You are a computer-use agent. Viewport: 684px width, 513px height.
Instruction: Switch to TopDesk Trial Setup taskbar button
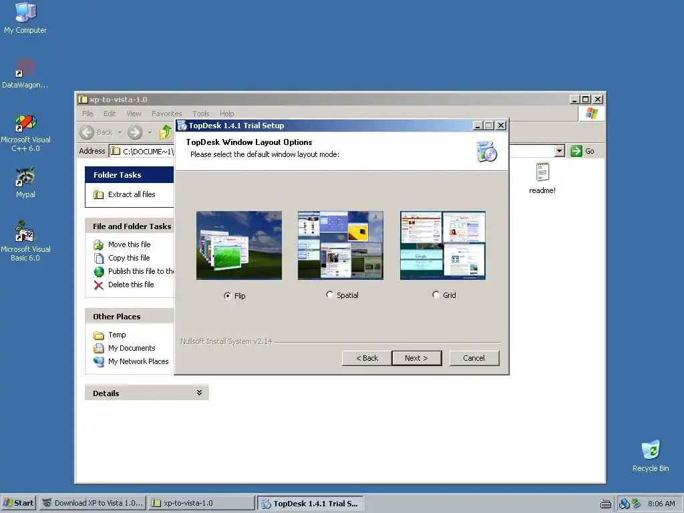(310, 504)
